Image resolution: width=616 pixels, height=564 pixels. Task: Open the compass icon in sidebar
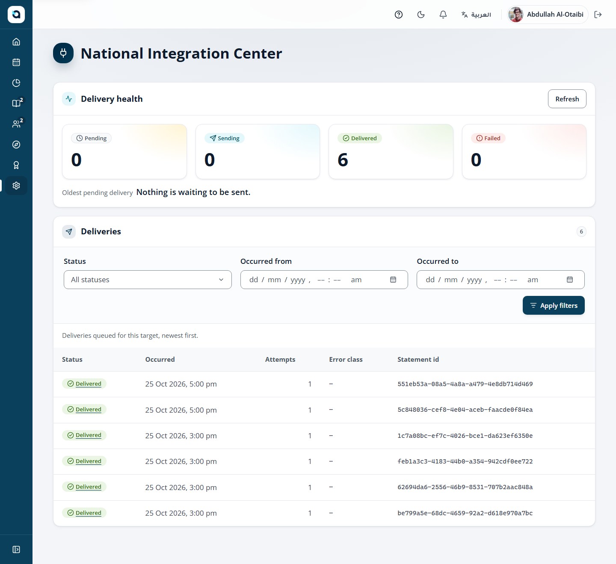[x=16, y=145]
